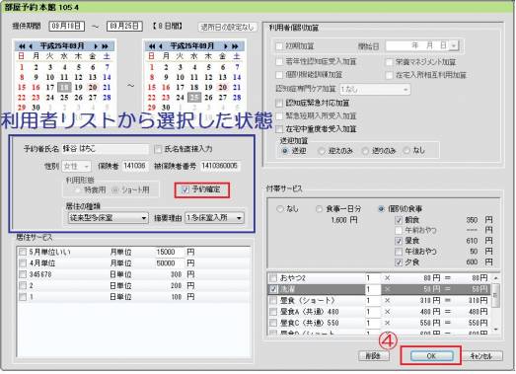Select 食事一日分 radio button

319,209
